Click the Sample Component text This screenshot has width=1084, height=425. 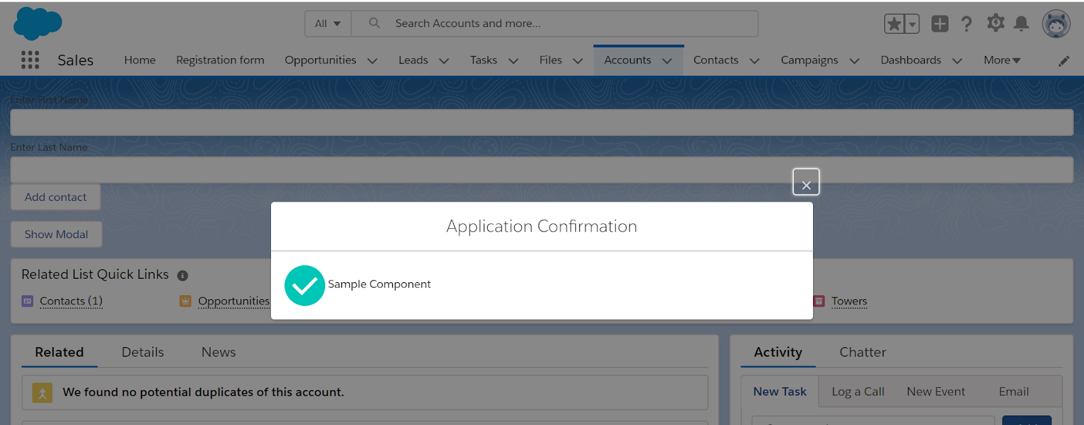tap(379, 284)
